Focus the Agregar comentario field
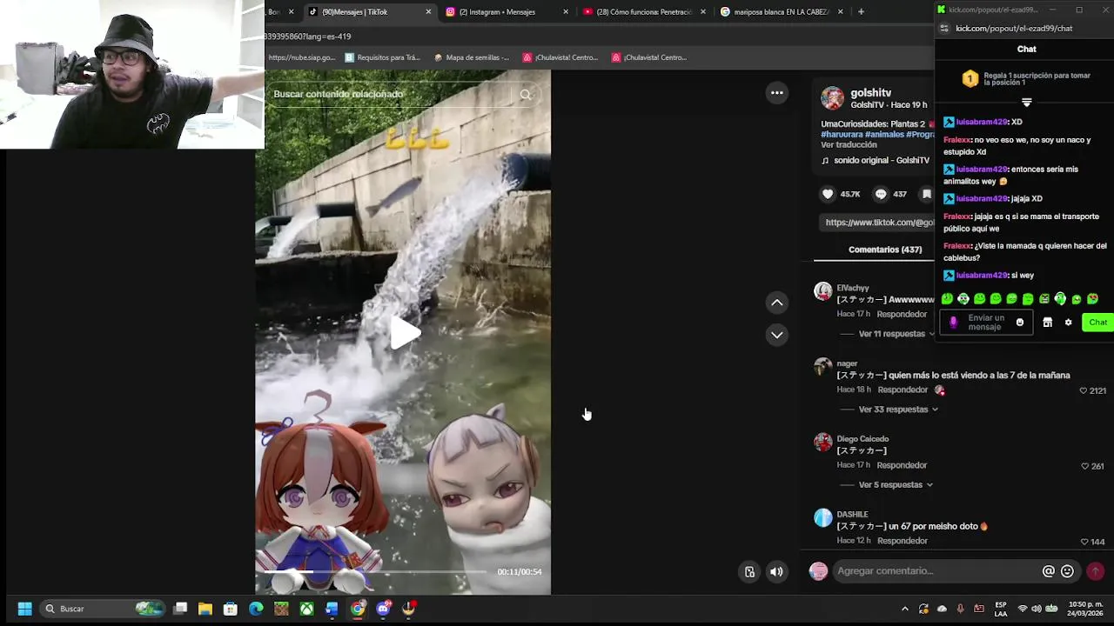The width and height of the screenshot is (1114, 626). coord(936,571)
